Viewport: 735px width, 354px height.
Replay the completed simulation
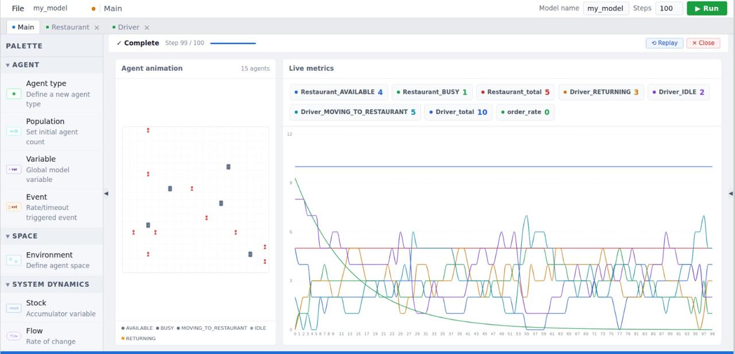click(664, 43)
